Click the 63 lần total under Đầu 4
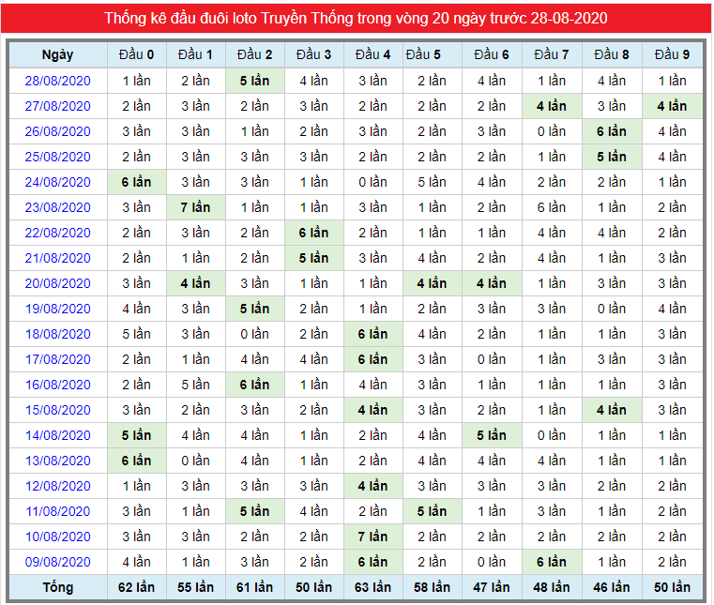Viewport: 714px width, 605px height. coord(372,587)
